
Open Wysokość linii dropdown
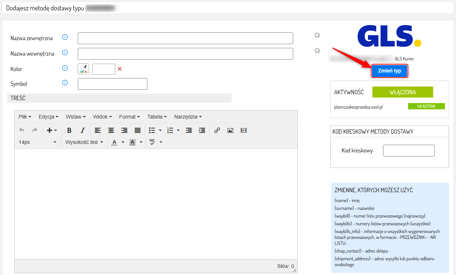pos(84,142)
